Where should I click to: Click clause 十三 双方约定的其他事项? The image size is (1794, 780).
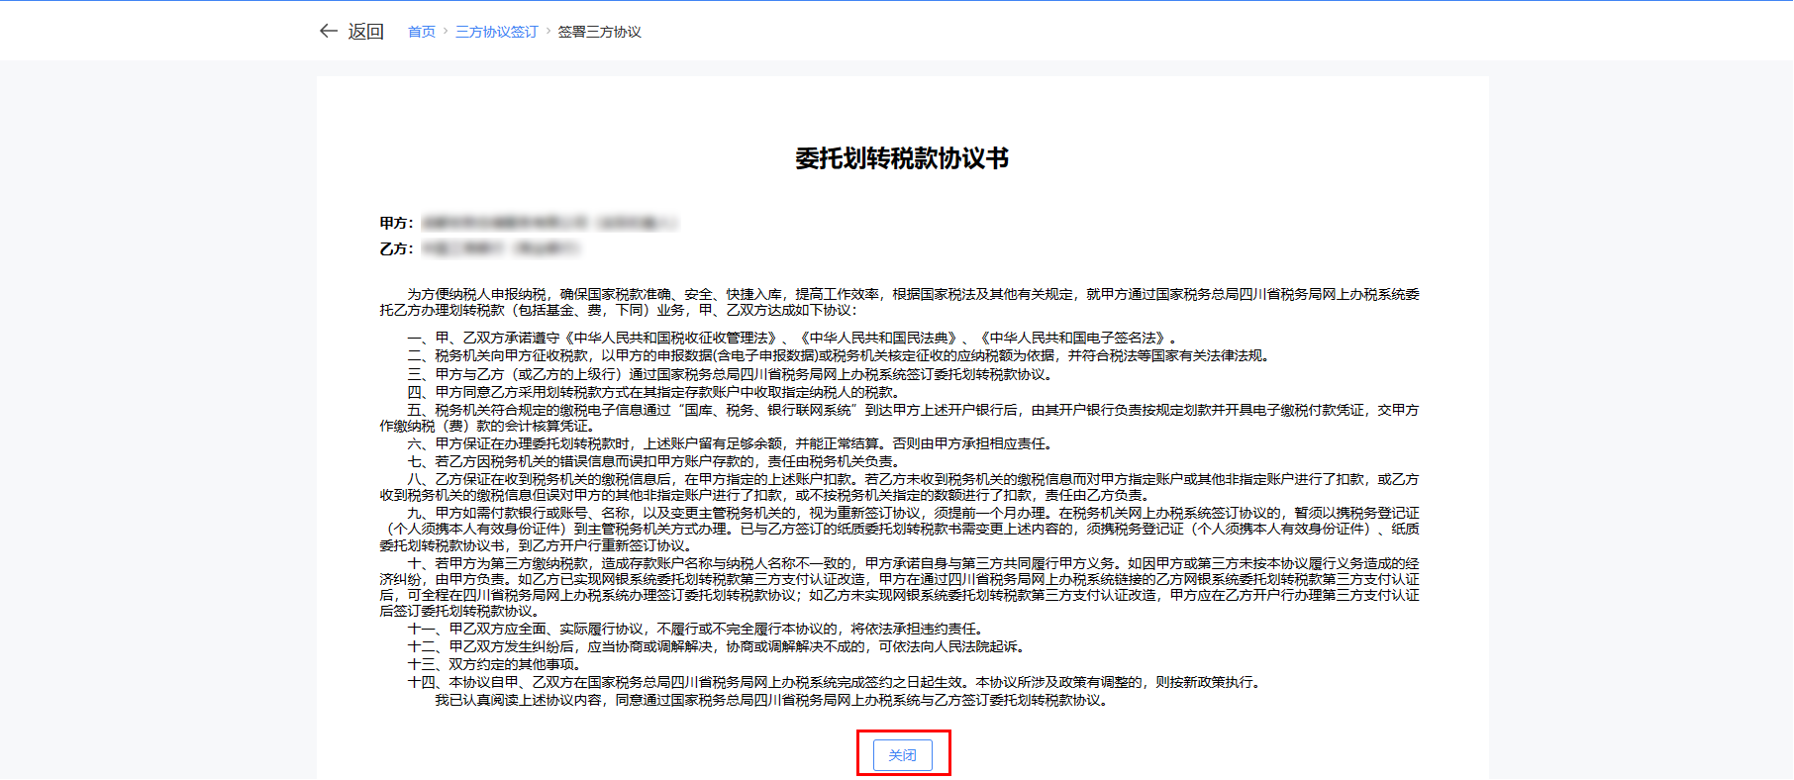[x=498, y=664]
